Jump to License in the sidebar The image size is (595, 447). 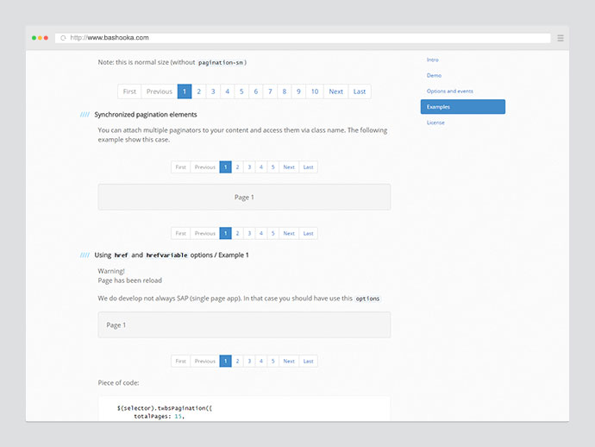[435, 123]
